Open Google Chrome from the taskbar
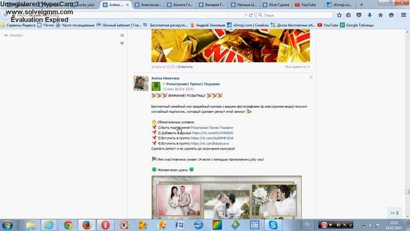The width and height of the screenshot is (410, 231). click(68, 225)
